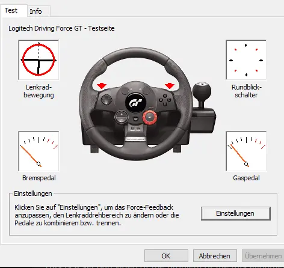Image resolution: width=284 pixels, height=268 pixels.
Task: Cancel using the Abbrechen button
Action: (215, 256)
